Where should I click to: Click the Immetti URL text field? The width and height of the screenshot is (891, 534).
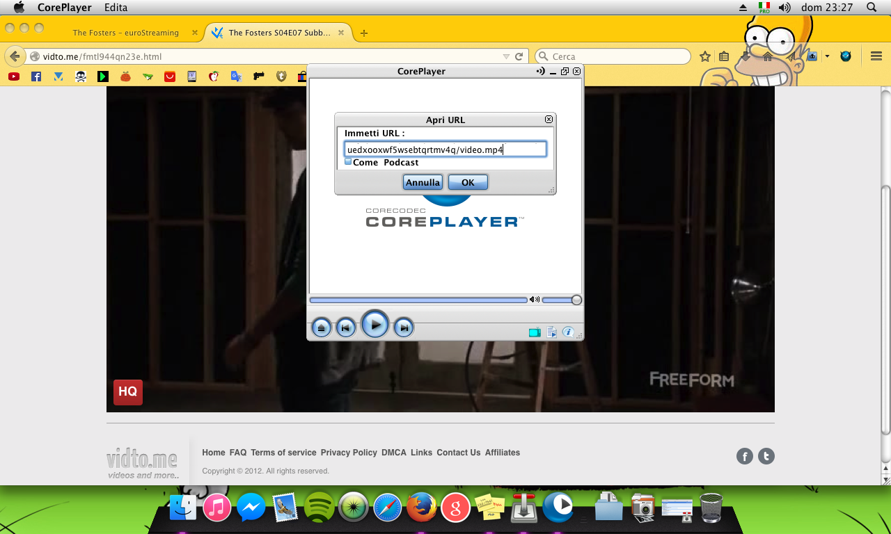click(445, 149)
